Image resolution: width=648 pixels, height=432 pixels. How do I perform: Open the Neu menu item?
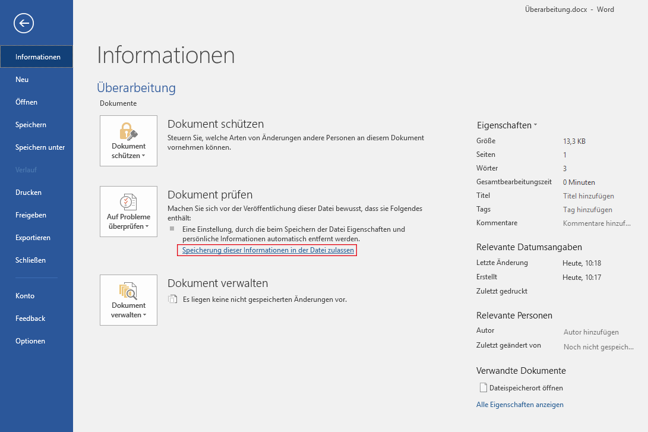click(x=37, y=80)
